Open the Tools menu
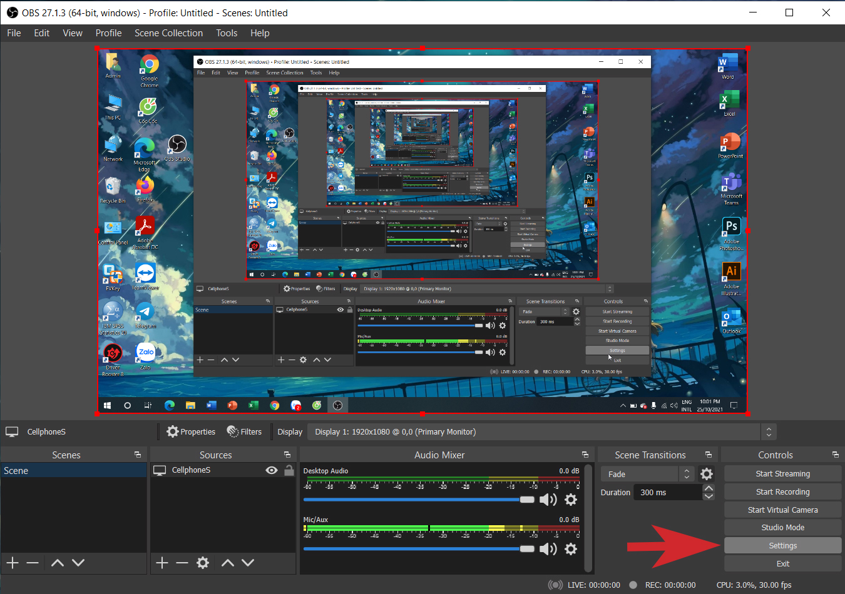 click(227, 33)
